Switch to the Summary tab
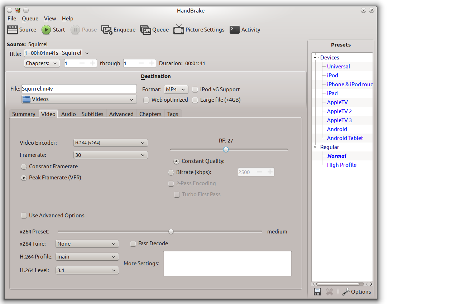The height and width of the screenshot is (304, 475). tap(24, 114)
